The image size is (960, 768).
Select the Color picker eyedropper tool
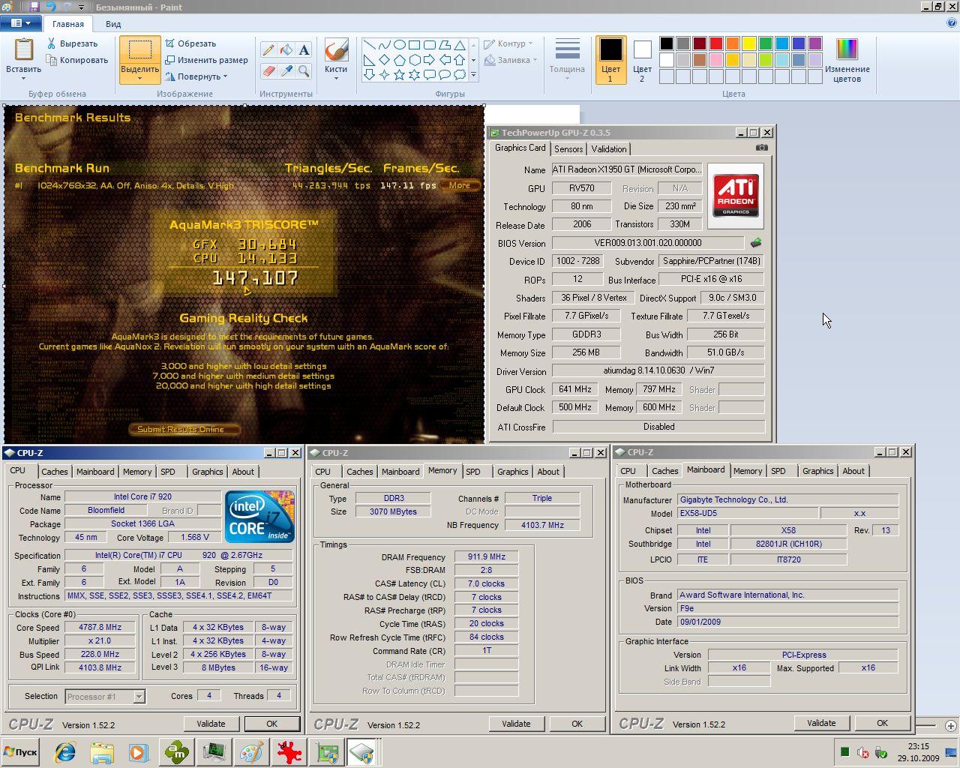click(286, 70)
